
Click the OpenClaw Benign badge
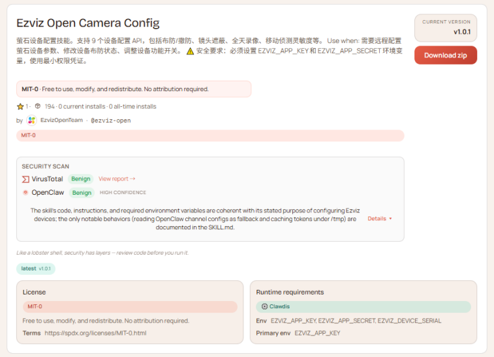[82, 192]
